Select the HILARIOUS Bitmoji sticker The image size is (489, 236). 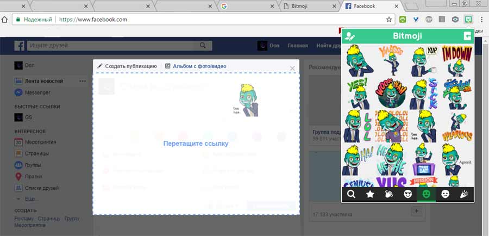pos(456,126)
